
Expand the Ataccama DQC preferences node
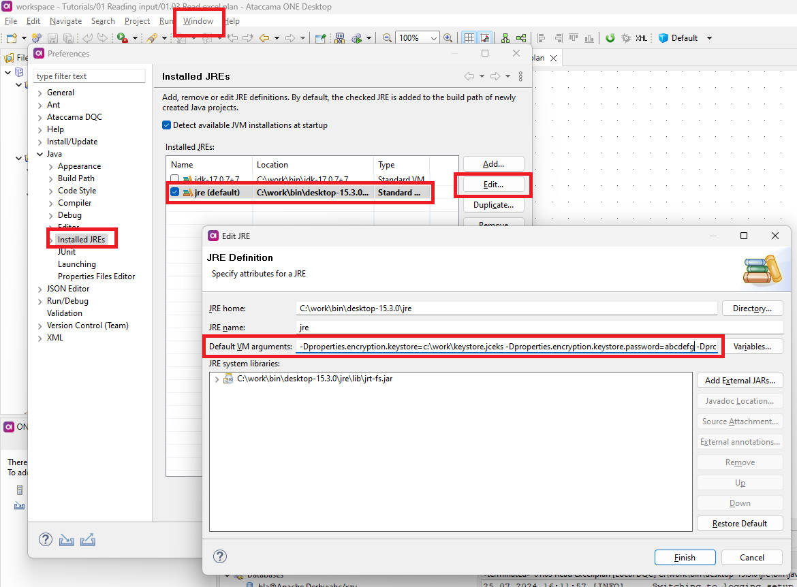click(x=40, y=117)
